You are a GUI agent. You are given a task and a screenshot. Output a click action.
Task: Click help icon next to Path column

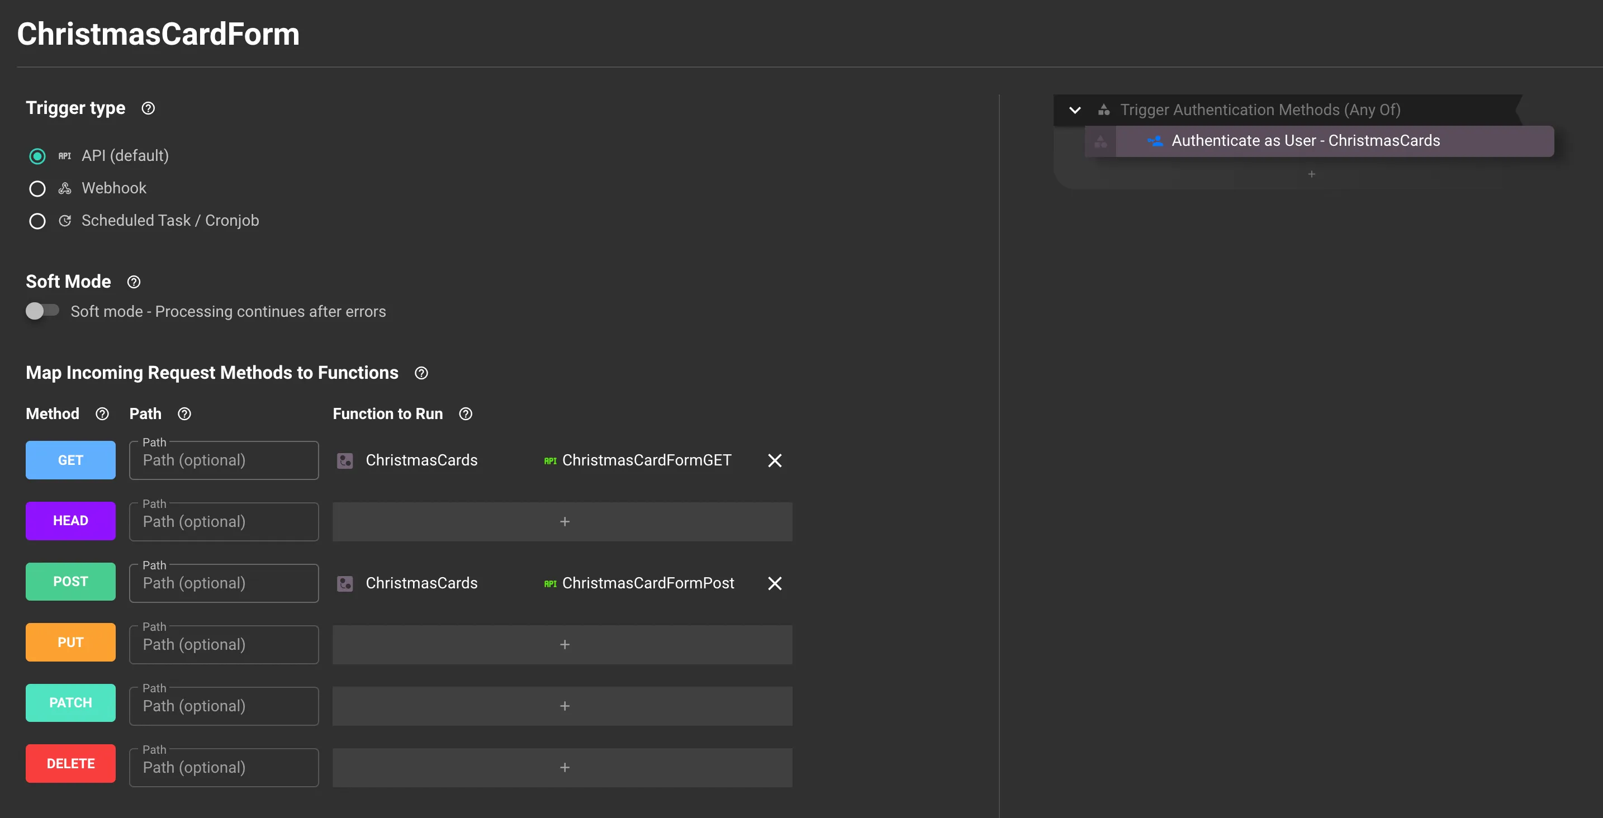(184, 413)
